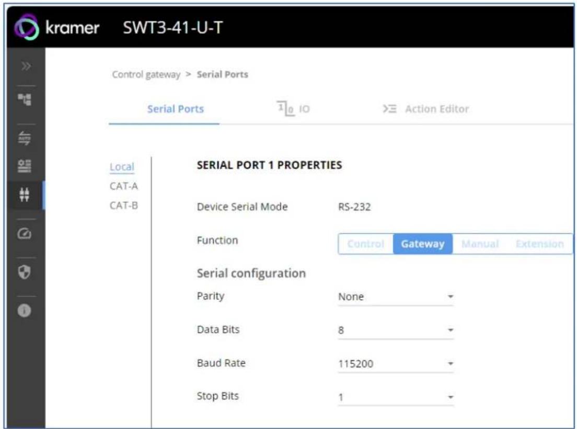Open the Parity dropdown

396,297
